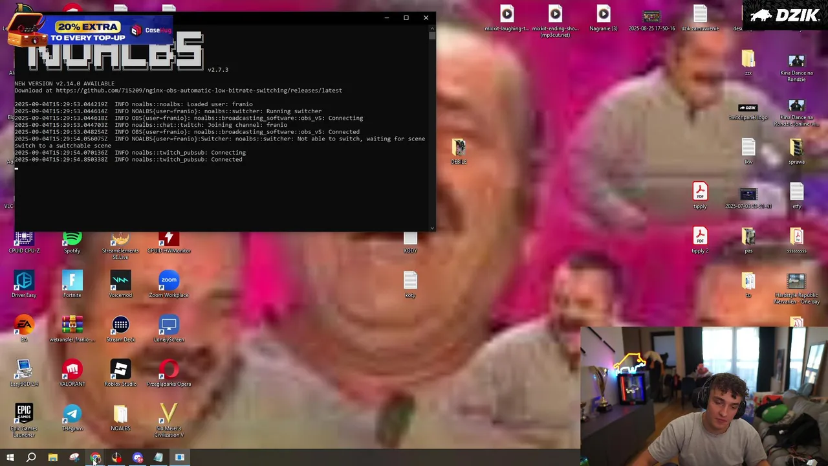Open CPUID HWMonitor shortcut
Image resolution: width=828 pixels, height=466 pixels.
pyautogui.click(x=169, y=243)
